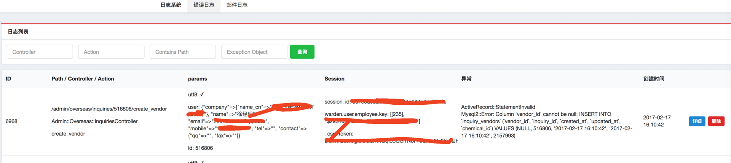Open the 邮件日志 tab

(x=237, y=5)
